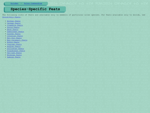Viewport: 150px width, 113px height.
Task: Open Rodian Feats link
Action: [14, 46]
